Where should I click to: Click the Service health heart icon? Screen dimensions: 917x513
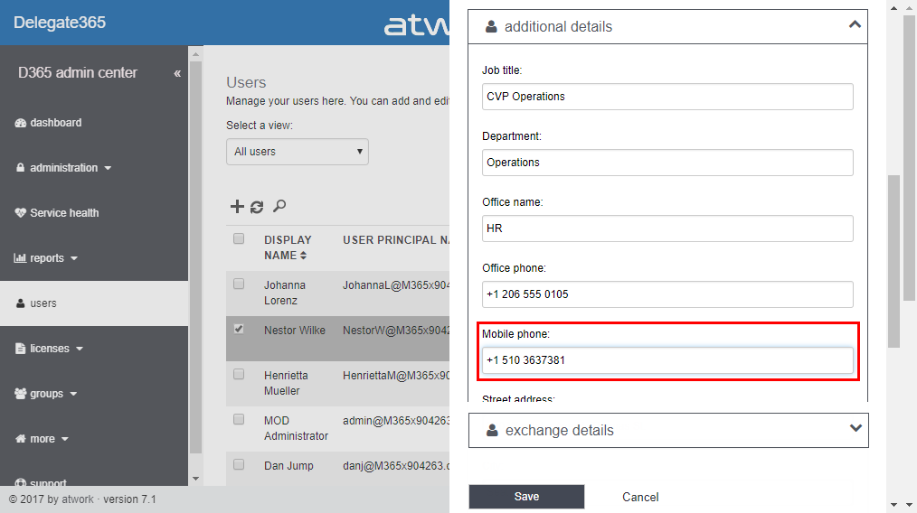coord(21,213)
